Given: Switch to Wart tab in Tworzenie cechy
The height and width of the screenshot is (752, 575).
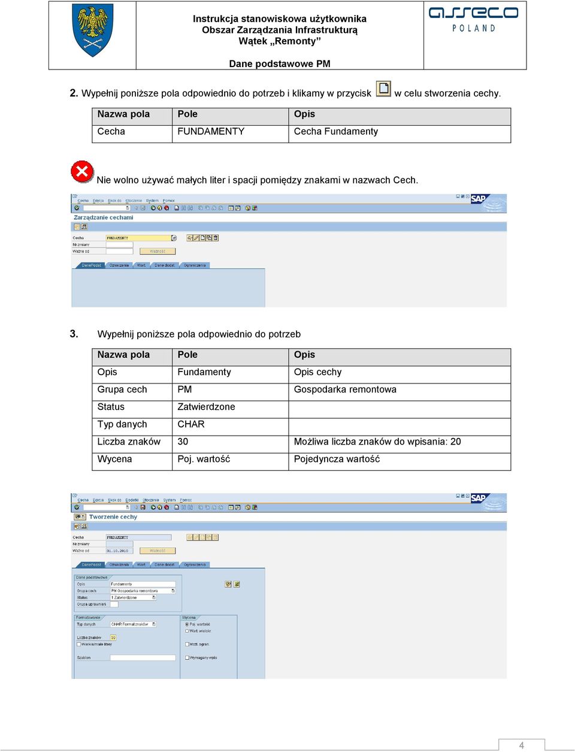Looking at the screenshot, I should [141, 564].
